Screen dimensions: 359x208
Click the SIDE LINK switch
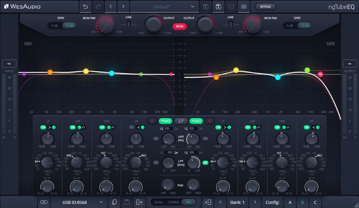(231, 25)
